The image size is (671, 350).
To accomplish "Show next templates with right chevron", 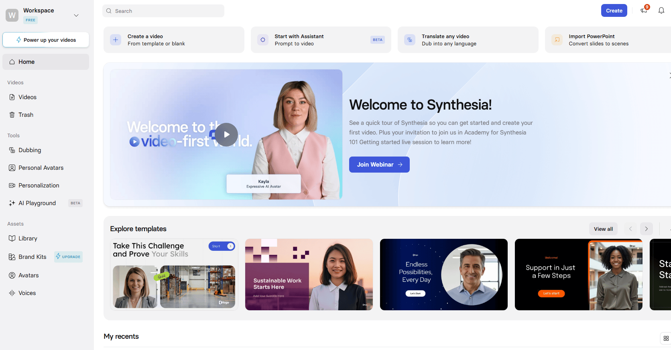I will [647, 229].
